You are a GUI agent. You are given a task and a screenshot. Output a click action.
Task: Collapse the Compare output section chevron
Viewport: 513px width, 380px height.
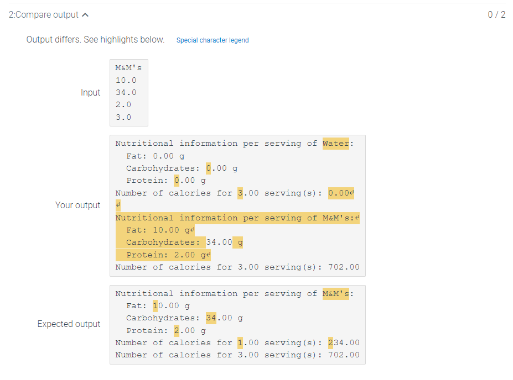[x=85, y=15]
